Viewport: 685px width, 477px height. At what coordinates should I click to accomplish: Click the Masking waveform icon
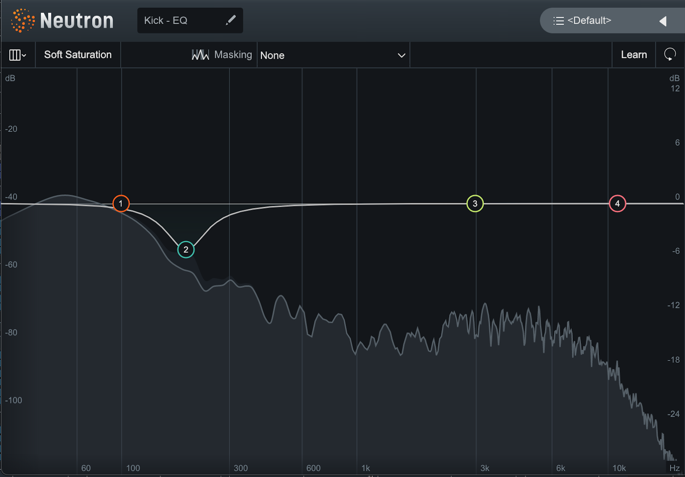pos(200,55)
